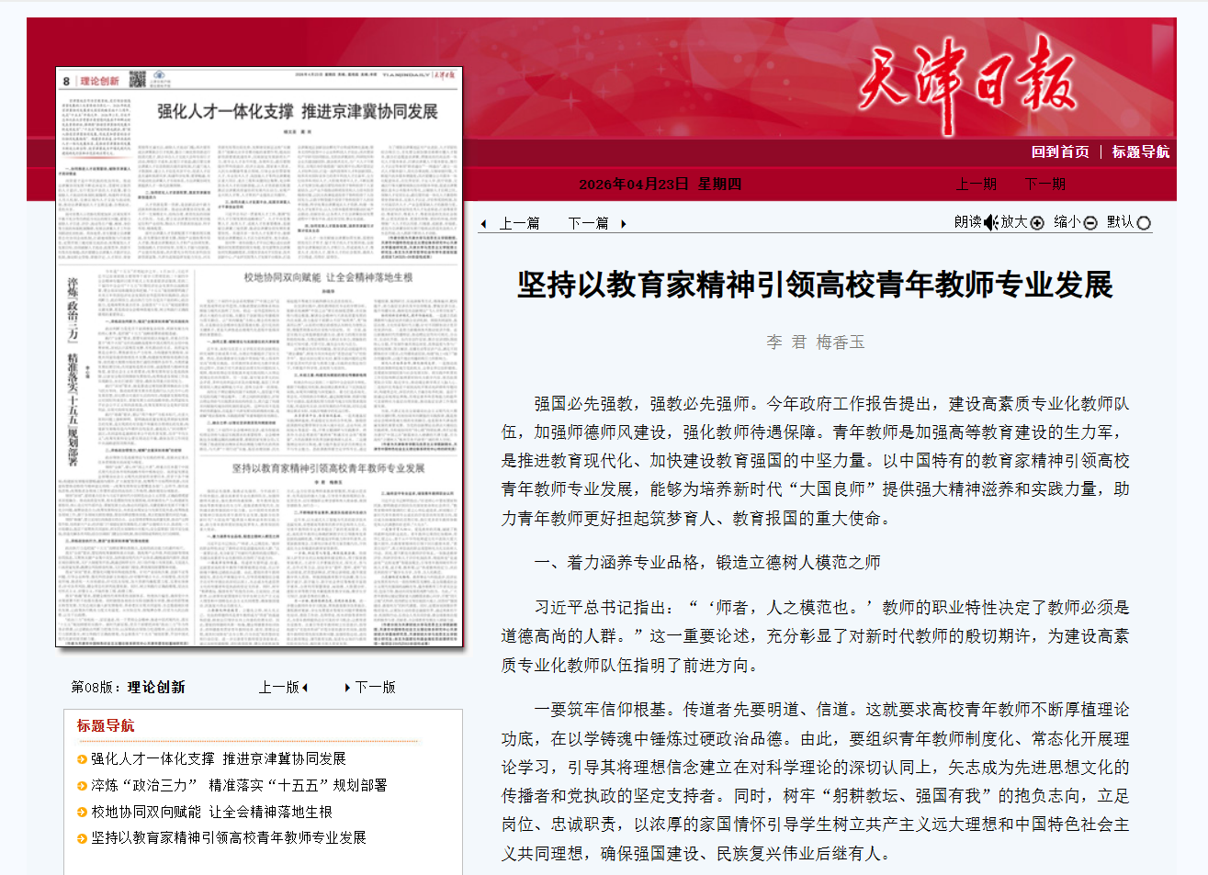Screen dimensions: 1208x875
Task: Click the 校地协同双向赋能 section in the page thumbnail
Action: pyautogui.click(x=328, y=276)
